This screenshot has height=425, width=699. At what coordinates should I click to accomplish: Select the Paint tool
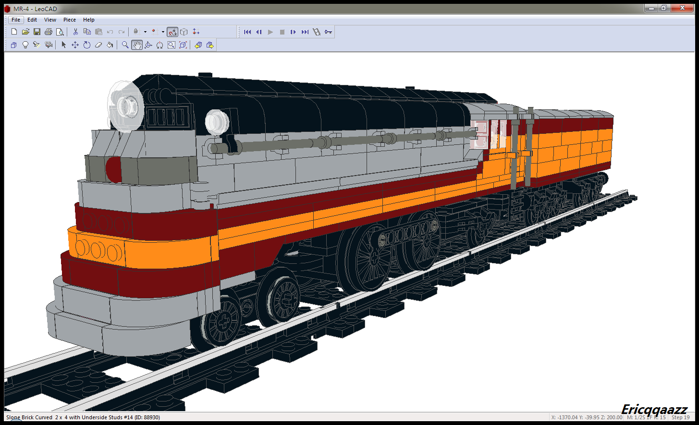pyautogui.click(x=110, y=45)
